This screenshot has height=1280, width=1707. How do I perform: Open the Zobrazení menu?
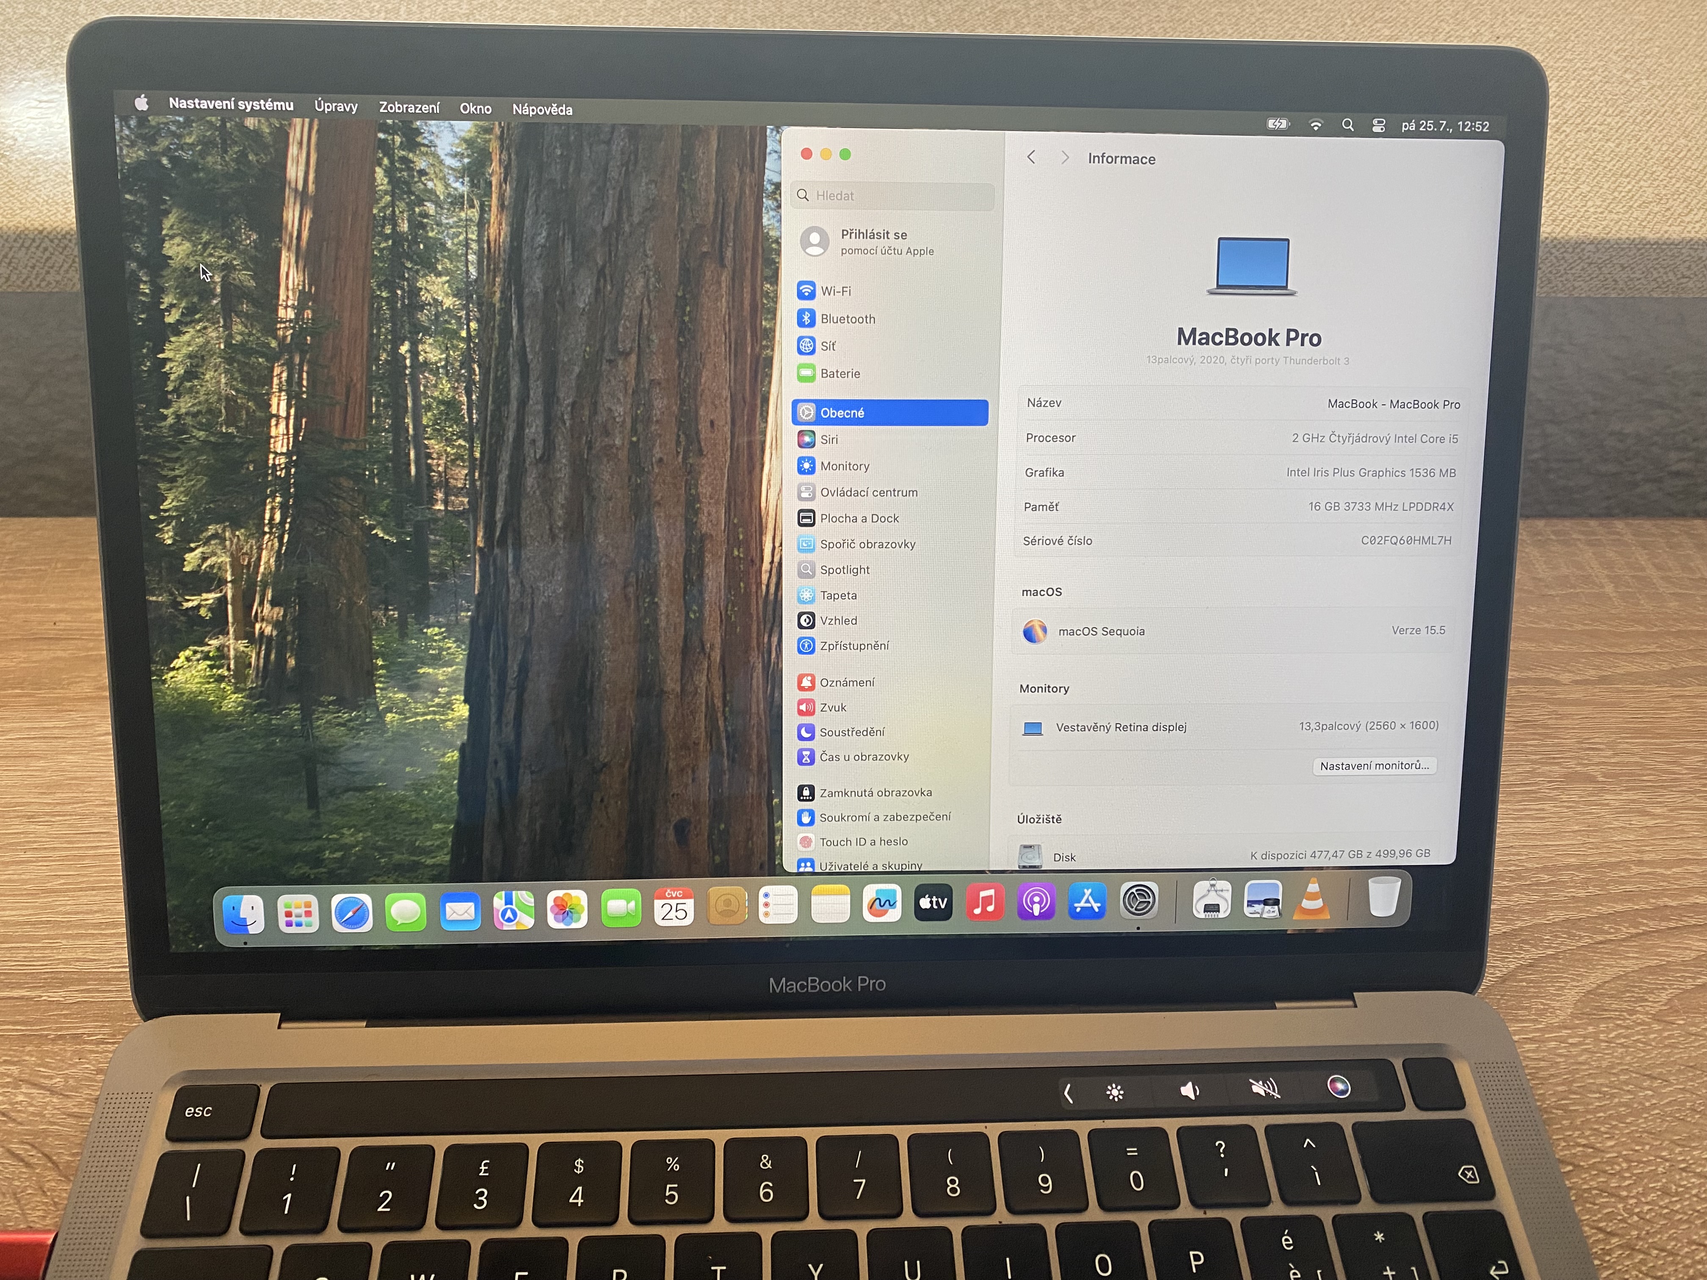point(409,108)
